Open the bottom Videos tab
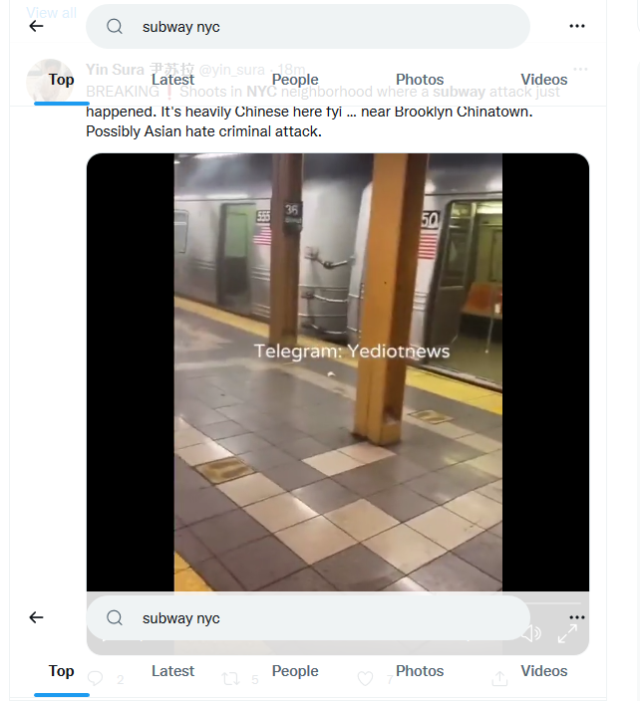Image resolution: width=640 pixels, height=701 pixels. click(543, 671)
